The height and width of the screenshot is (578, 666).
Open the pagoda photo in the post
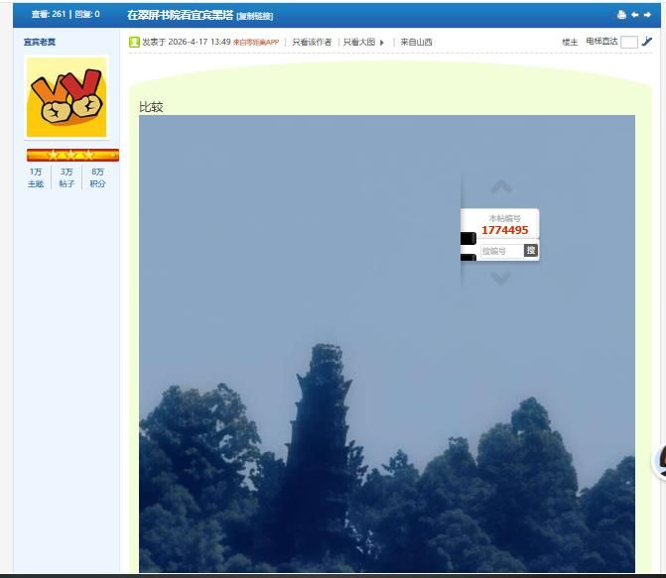[x=386, y=397]
